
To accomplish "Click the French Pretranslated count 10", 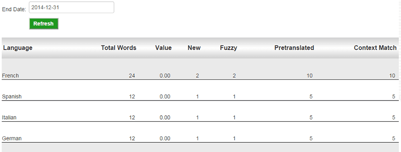I will [309, 76].
